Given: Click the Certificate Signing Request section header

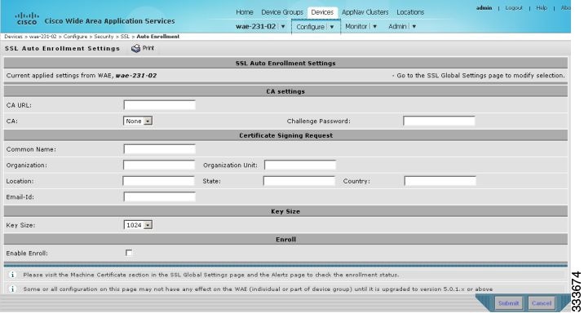Looking at the screenshot, I should click(x=285, y=135).
